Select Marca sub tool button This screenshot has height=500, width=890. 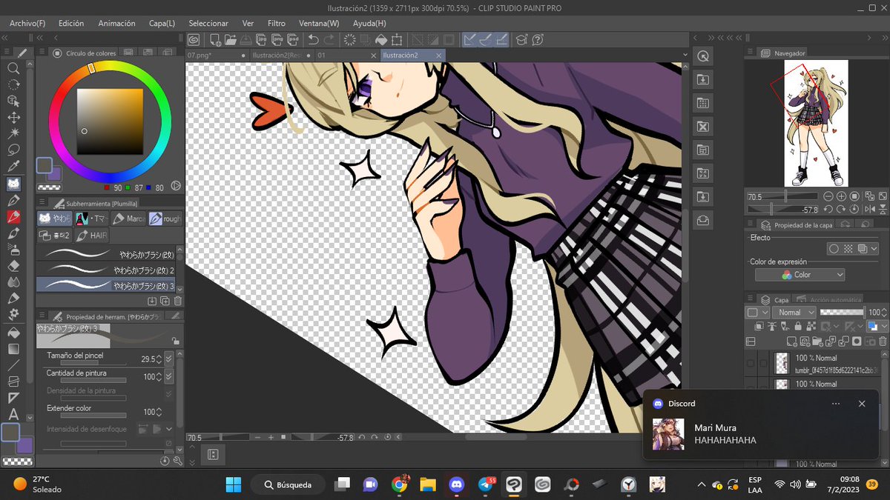click(x=129, y=219)
